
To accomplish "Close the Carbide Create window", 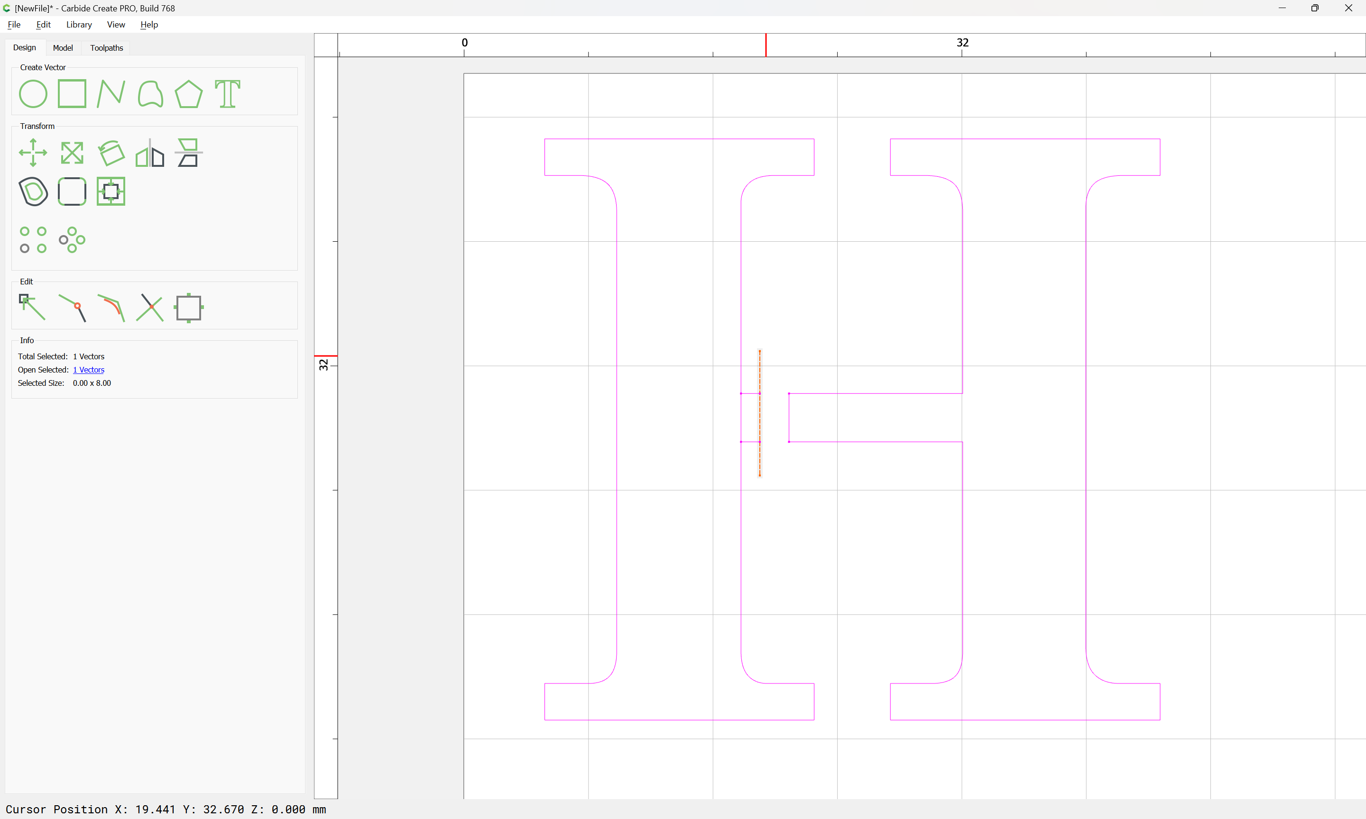I will [x=1348, y=8].
